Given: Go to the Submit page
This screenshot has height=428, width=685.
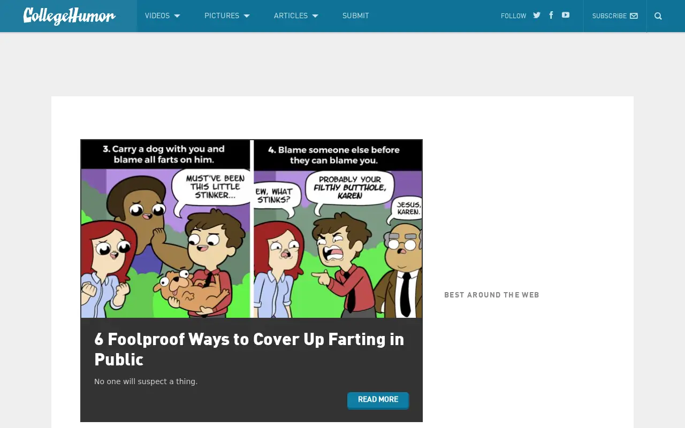Looking at the screenshot, I should coord(356,16).
